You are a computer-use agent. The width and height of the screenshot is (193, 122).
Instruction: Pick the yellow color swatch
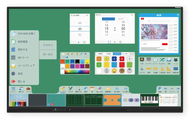point(87,61)
